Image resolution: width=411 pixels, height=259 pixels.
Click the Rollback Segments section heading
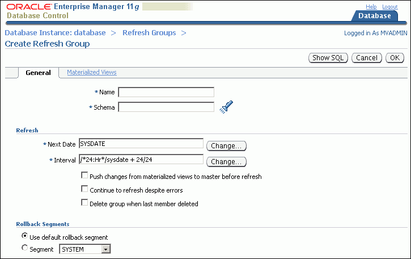[x=43, y=224]
